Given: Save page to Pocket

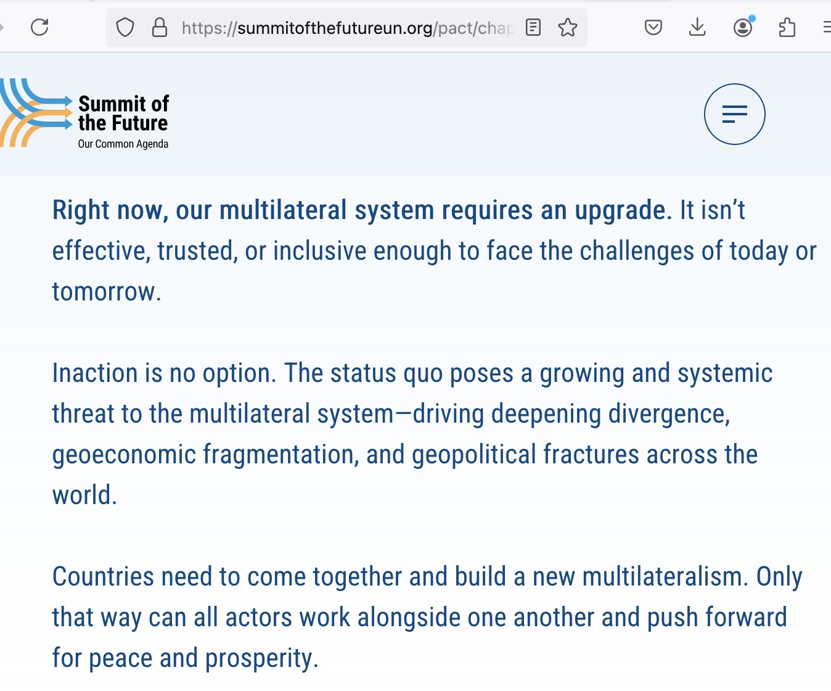Looking at the screenshot, I should (653, 28).
